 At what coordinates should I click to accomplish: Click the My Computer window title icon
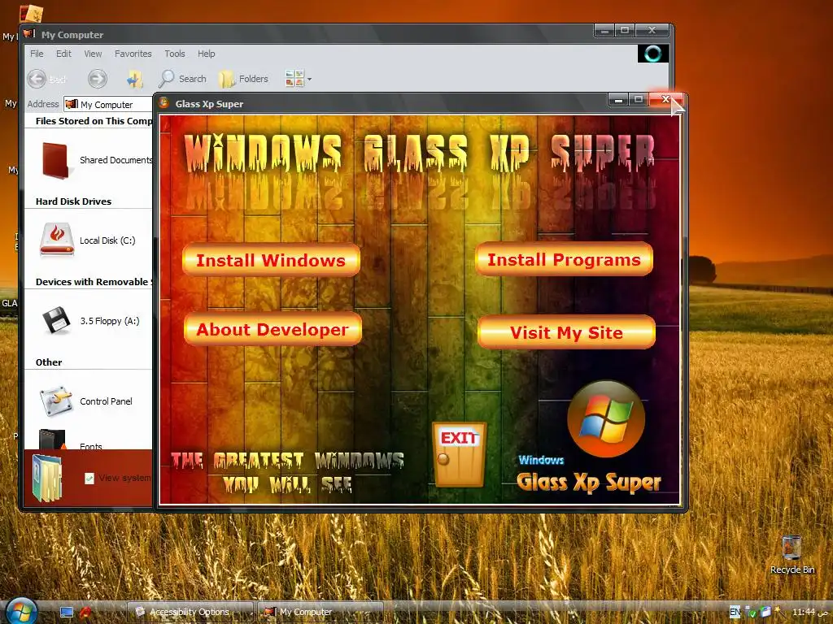click(29, 34)
